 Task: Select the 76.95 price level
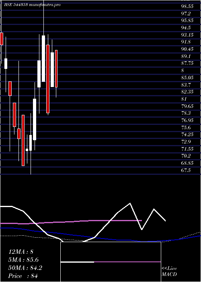click(187, 120)
